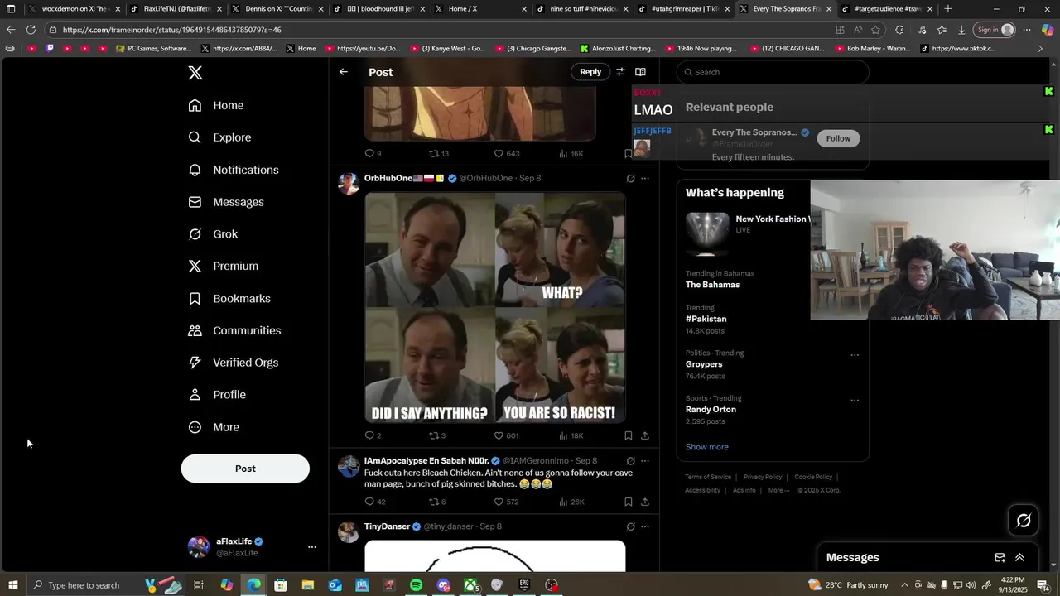Share the OrbHubOne post
This screenshot has width=1060, height=596.
(645, 435)
